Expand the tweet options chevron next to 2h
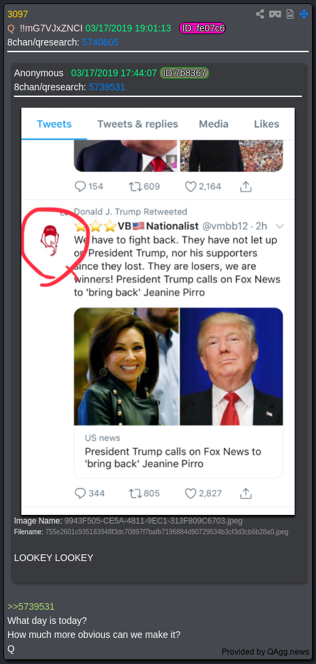The height and width of the screenshot is (664, 316). [x=279, y=226]
